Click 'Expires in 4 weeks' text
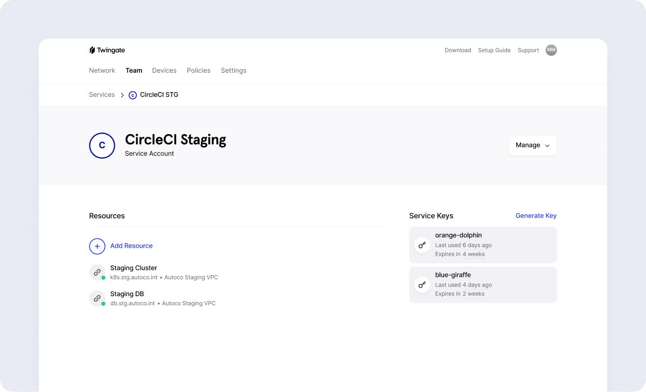The height and width of the screenshot is (392, 646). (460, 254)
